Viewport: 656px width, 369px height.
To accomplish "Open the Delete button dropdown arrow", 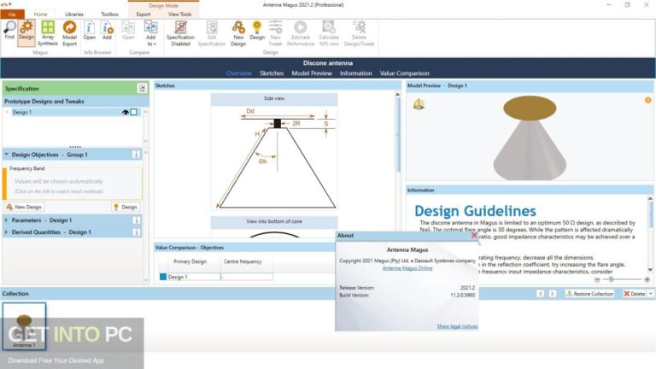I will (x=651, y=294).
